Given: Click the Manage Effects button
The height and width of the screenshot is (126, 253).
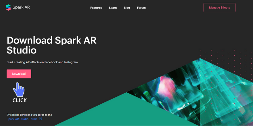Looking at the screenshot, I should coord(219,8).
